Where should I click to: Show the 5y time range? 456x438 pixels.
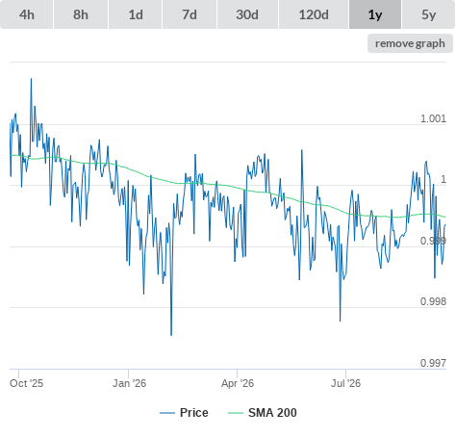click(428, 14)
